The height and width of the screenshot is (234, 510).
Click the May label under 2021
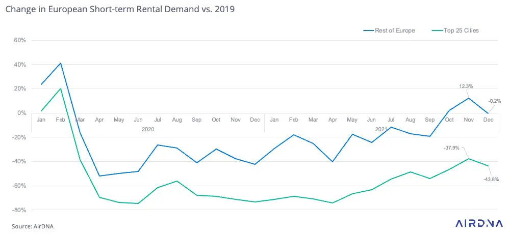352,120
